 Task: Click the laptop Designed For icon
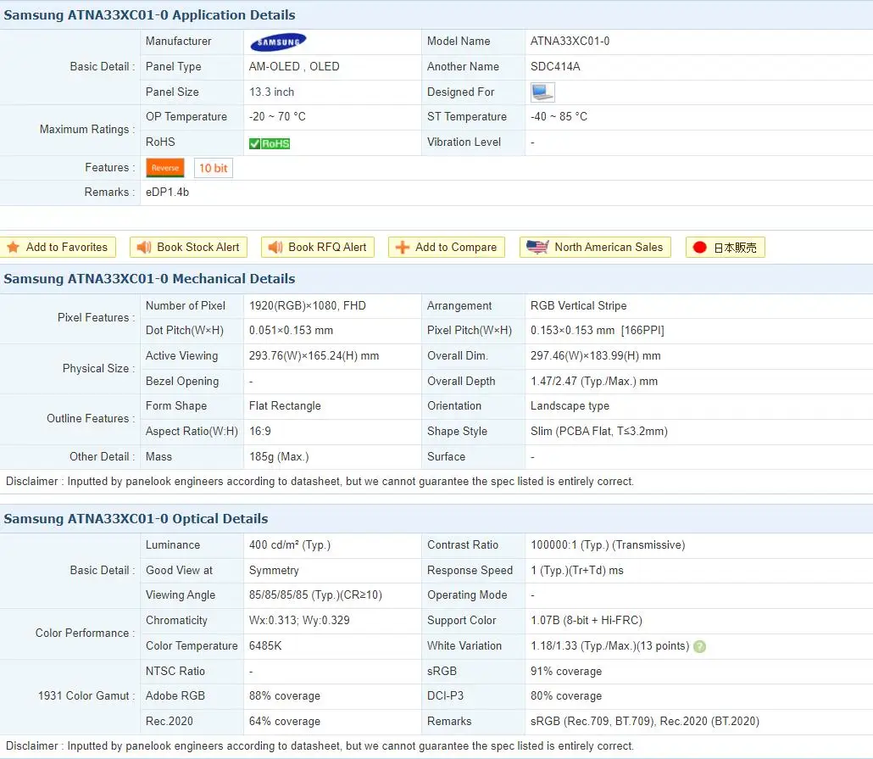click(542, 92)
